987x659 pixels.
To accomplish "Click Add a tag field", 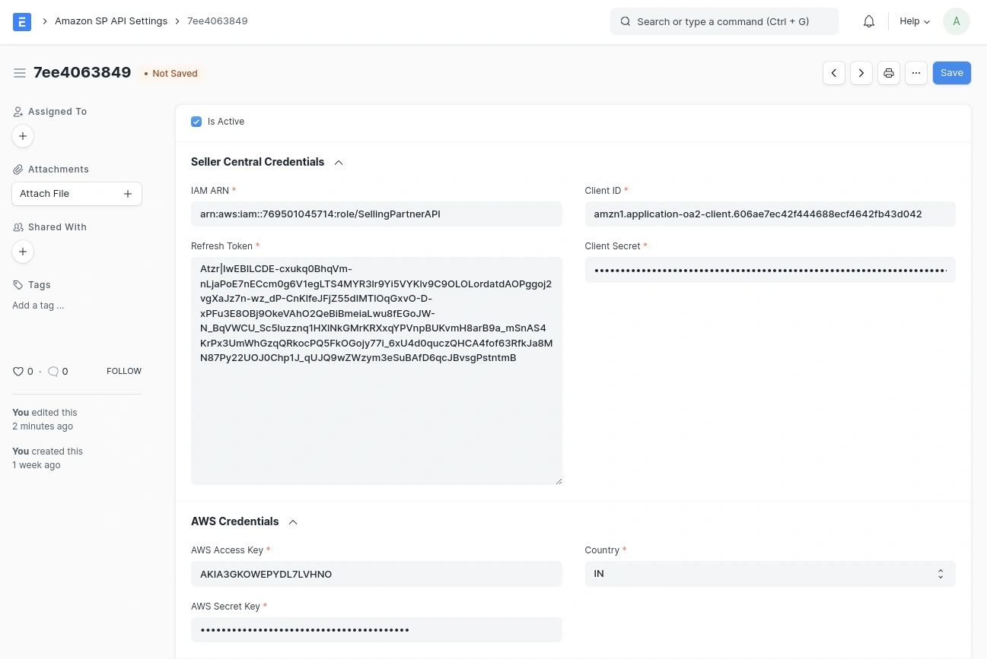I will click(x=38, y=305).
